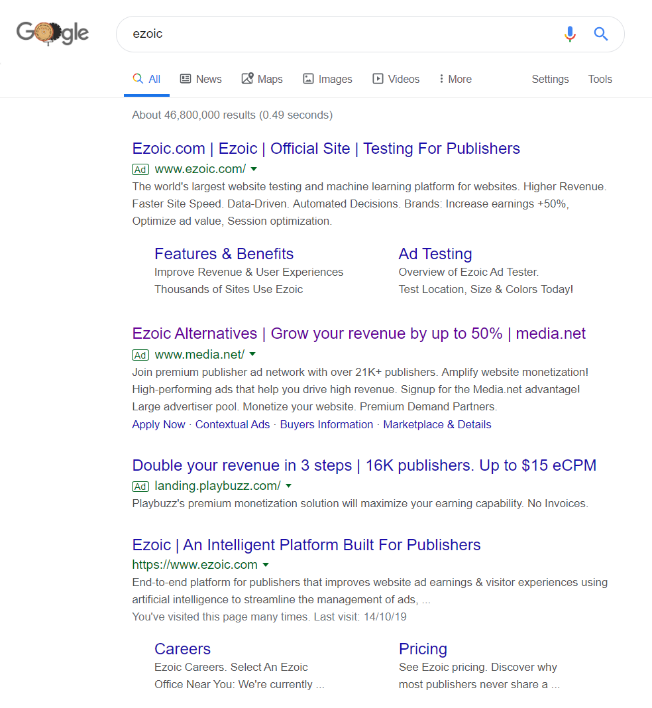Click 'See Ezoic pricing. Discover why' text
The height and width of the screenshot is (708, 652).
click(478, 668)
